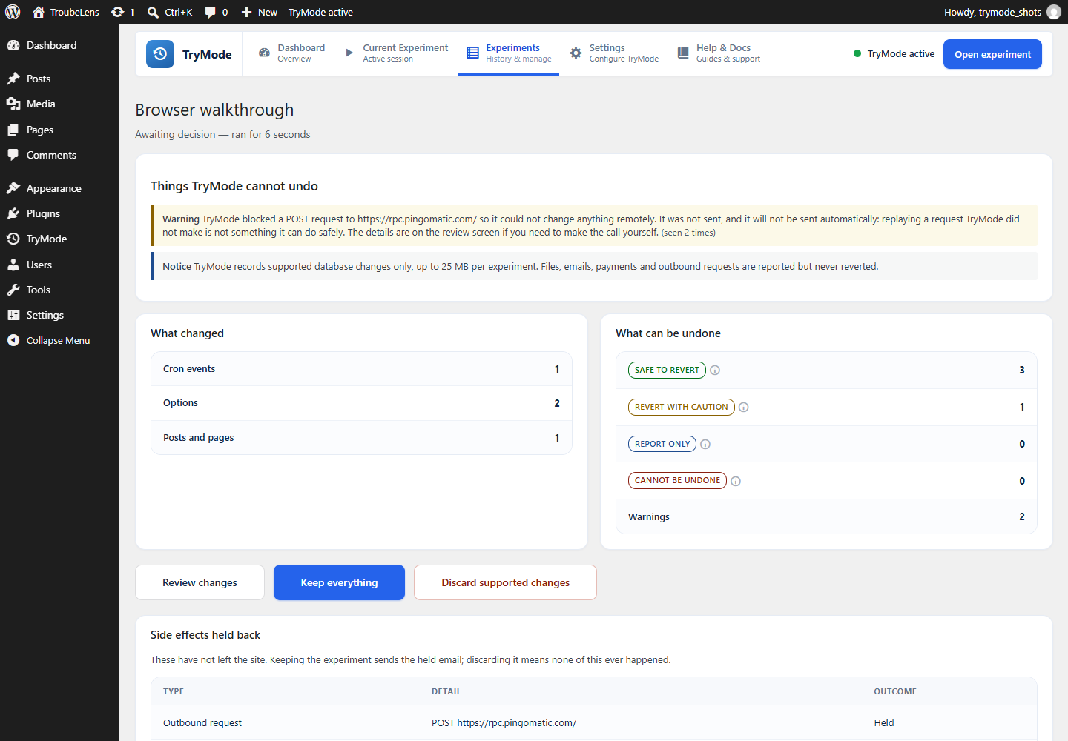1068x741 pixels.
Task: Click the SAFE TO REVERT badge
Action: (667, 370)
